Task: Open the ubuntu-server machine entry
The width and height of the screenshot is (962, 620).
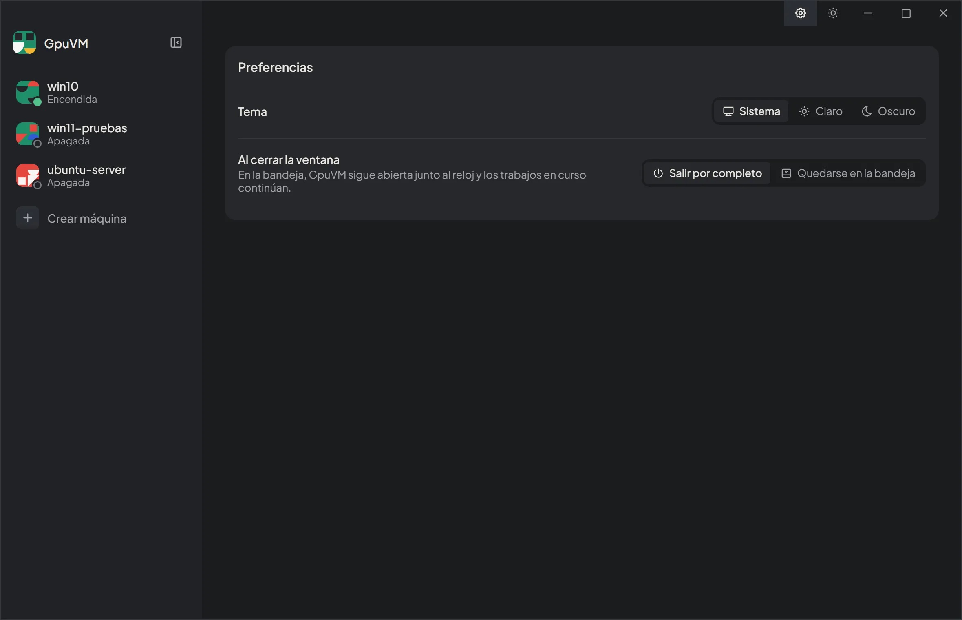Action: click(x=101, y=175)
